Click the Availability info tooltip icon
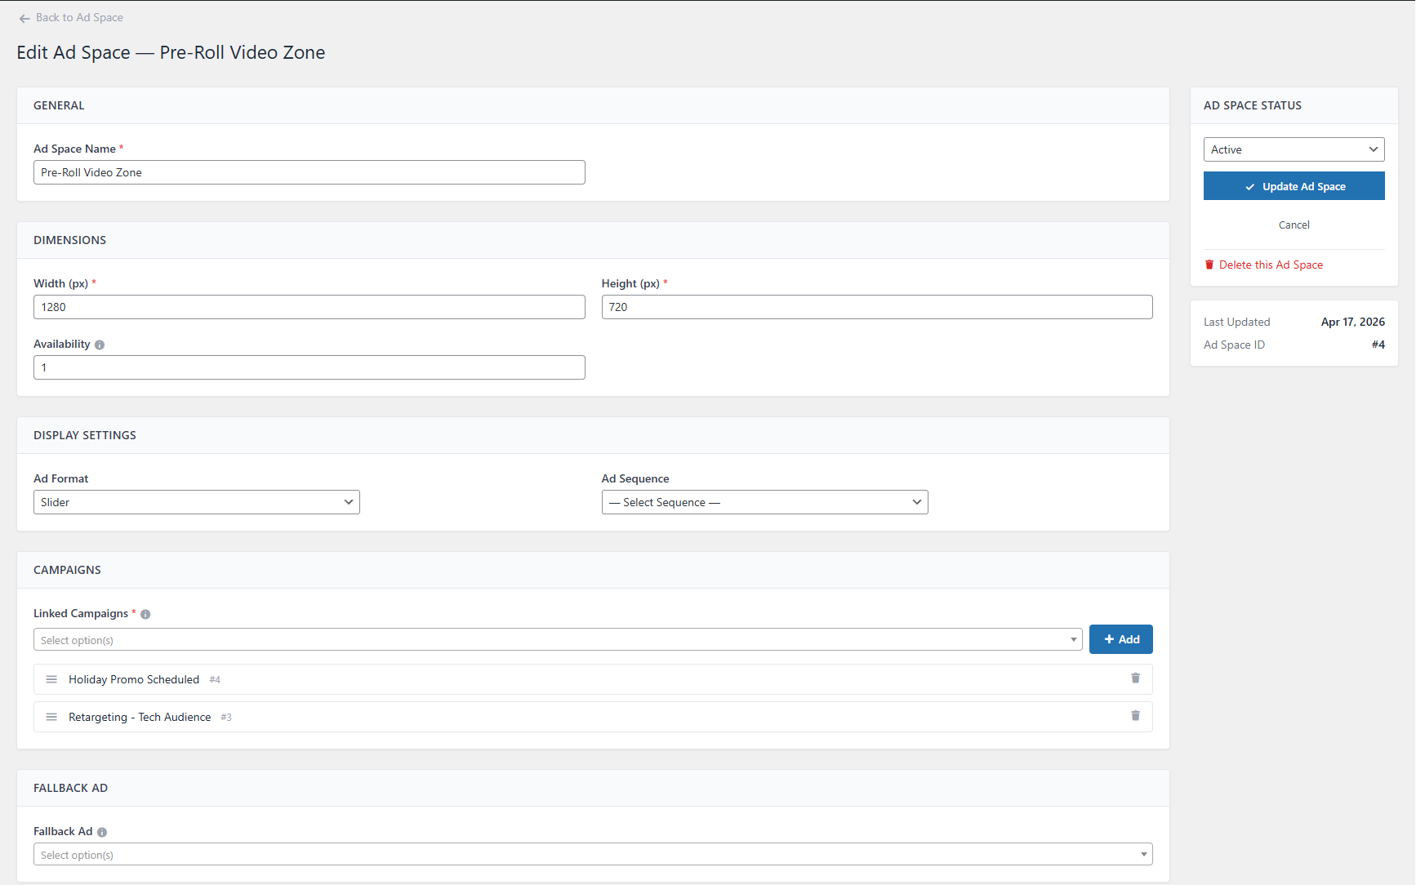1416x885 pixels. 100,345
